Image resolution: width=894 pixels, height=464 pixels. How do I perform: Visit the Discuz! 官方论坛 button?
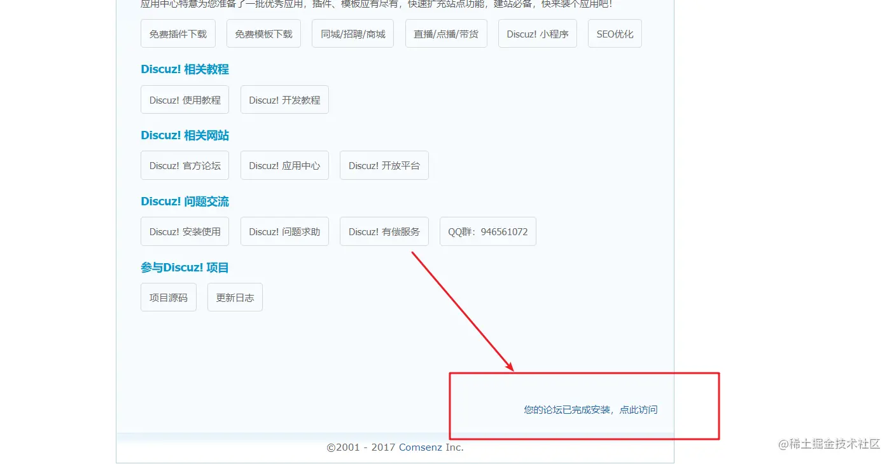pyautogui.click(x=185, y=165)
